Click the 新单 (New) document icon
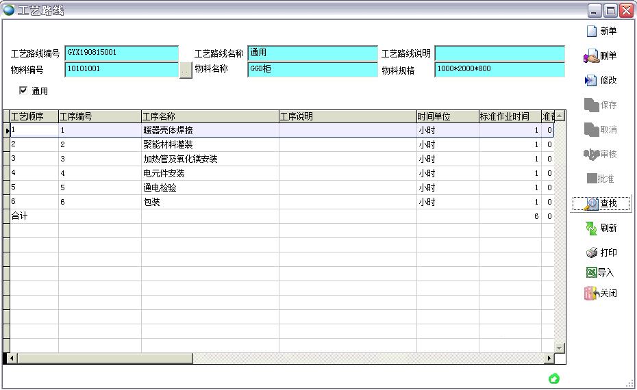This screenshot has height=390, width=637. [592, 31]
